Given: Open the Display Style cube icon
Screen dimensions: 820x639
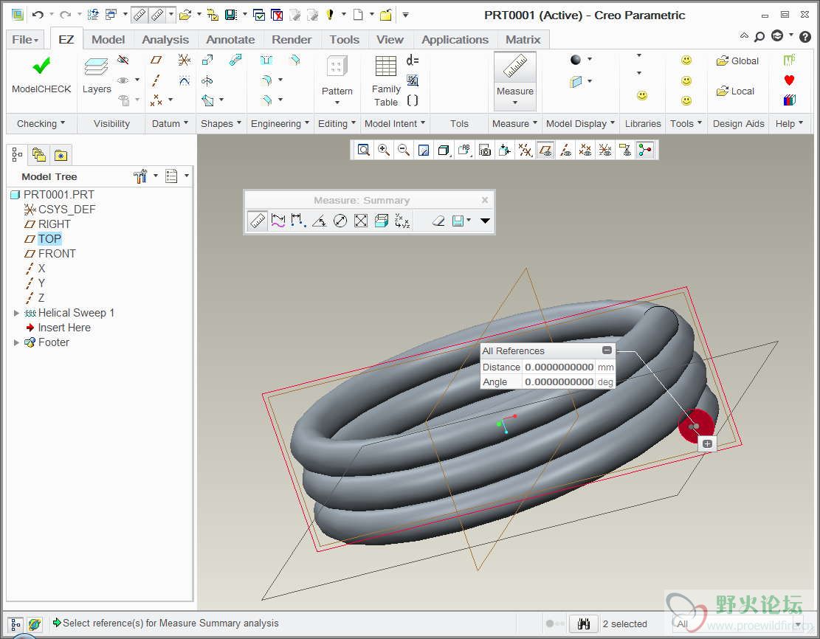Looking at the screenshot, I should pos(444,151).
